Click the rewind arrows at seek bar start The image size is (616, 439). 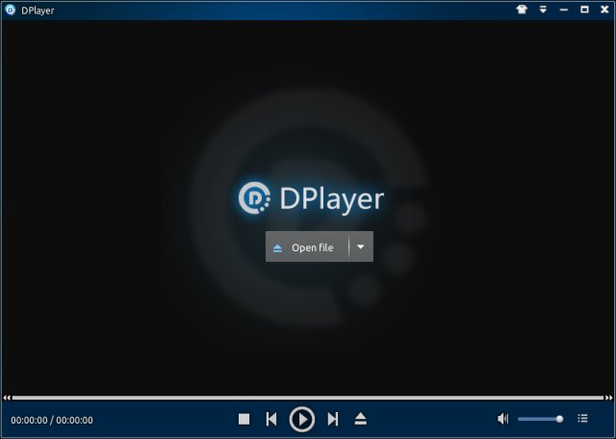[7, 398]
